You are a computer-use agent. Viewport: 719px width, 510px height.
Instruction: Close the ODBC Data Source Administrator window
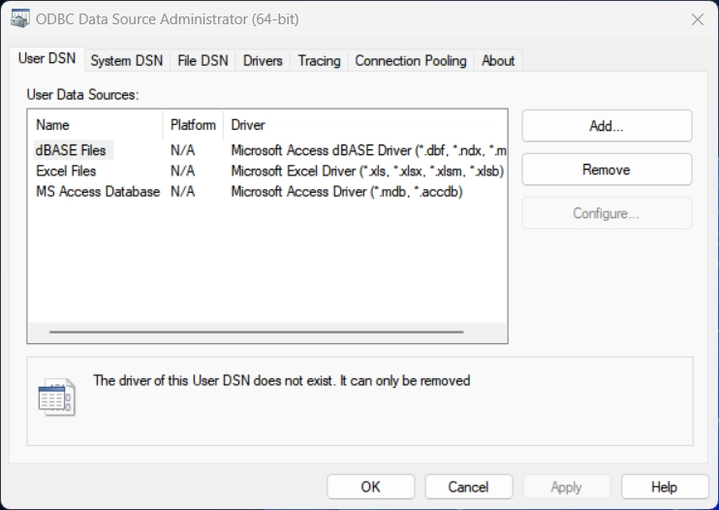[698, 19]
